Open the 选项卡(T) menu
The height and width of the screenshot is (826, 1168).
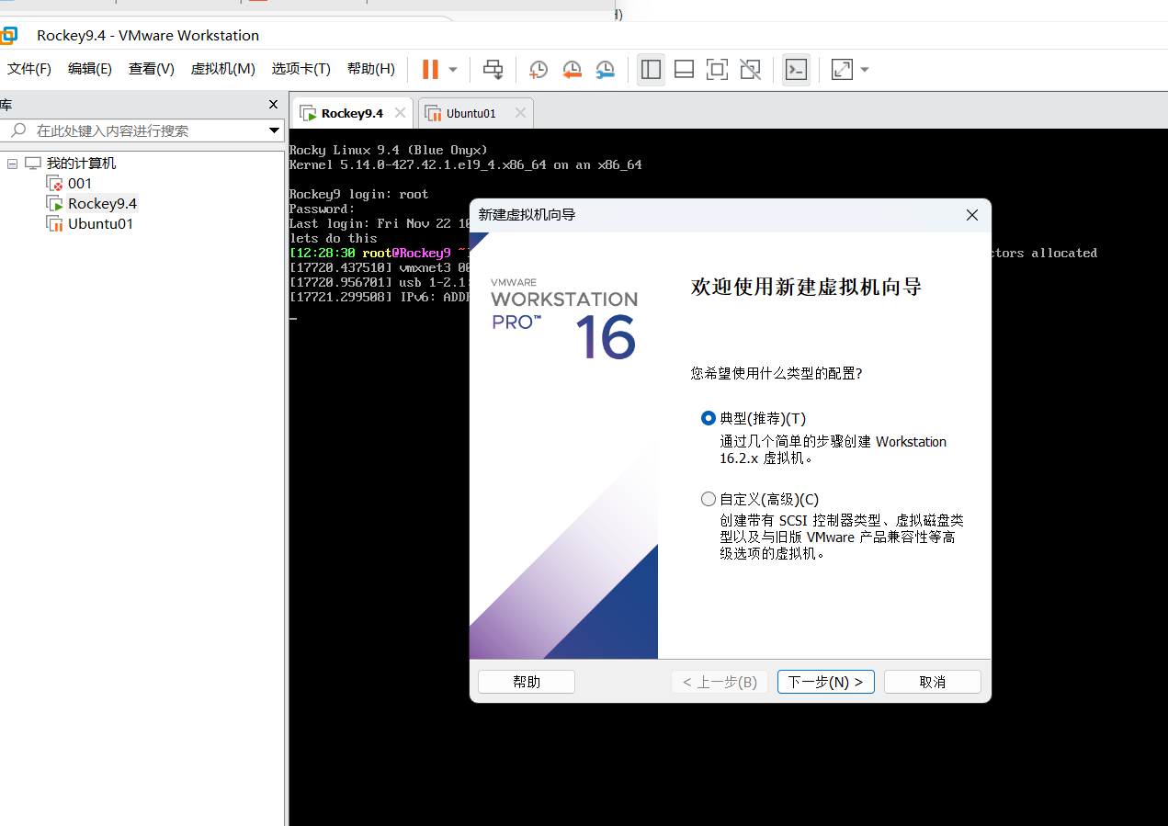301,69
